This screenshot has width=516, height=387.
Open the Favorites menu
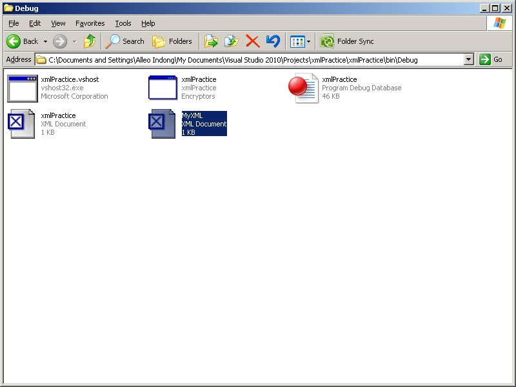[90, 23]
